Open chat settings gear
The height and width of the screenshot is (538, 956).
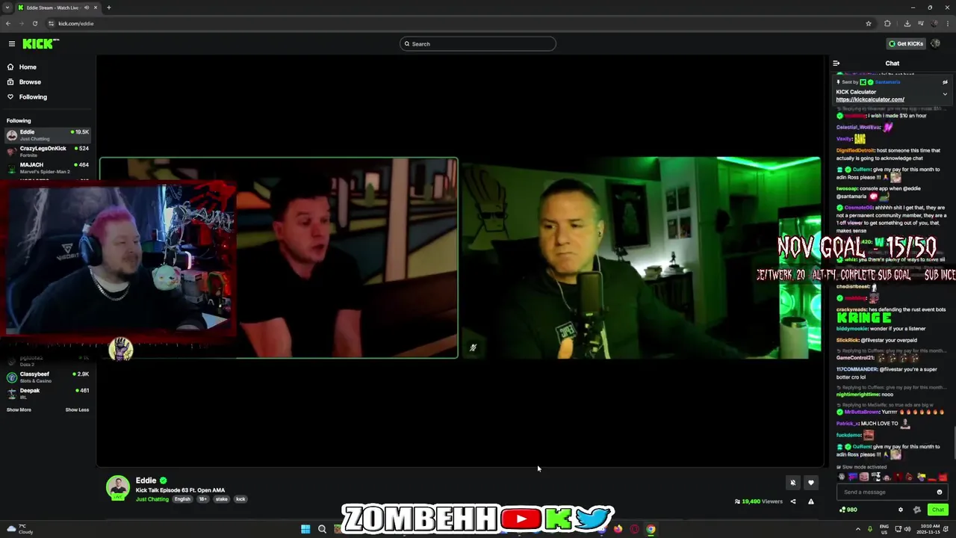900,510
